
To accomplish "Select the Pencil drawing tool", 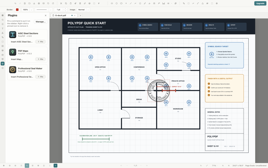I will click(x=145, y=3).
